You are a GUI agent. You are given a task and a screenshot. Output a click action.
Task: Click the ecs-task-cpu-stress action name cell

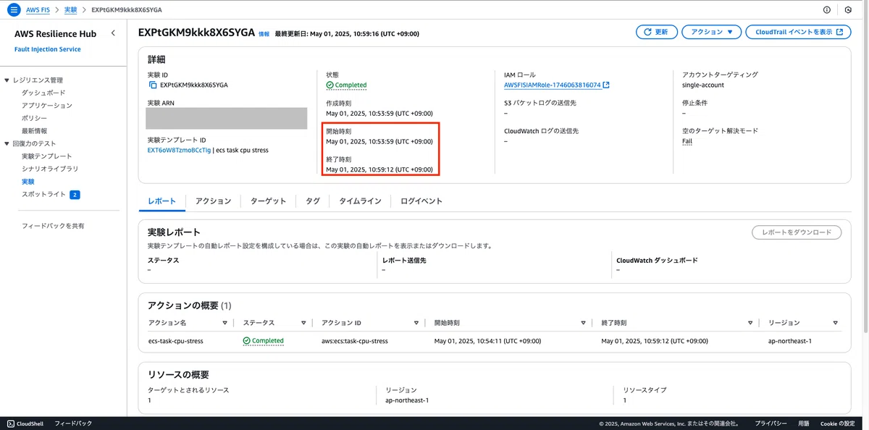pos(175,341)
